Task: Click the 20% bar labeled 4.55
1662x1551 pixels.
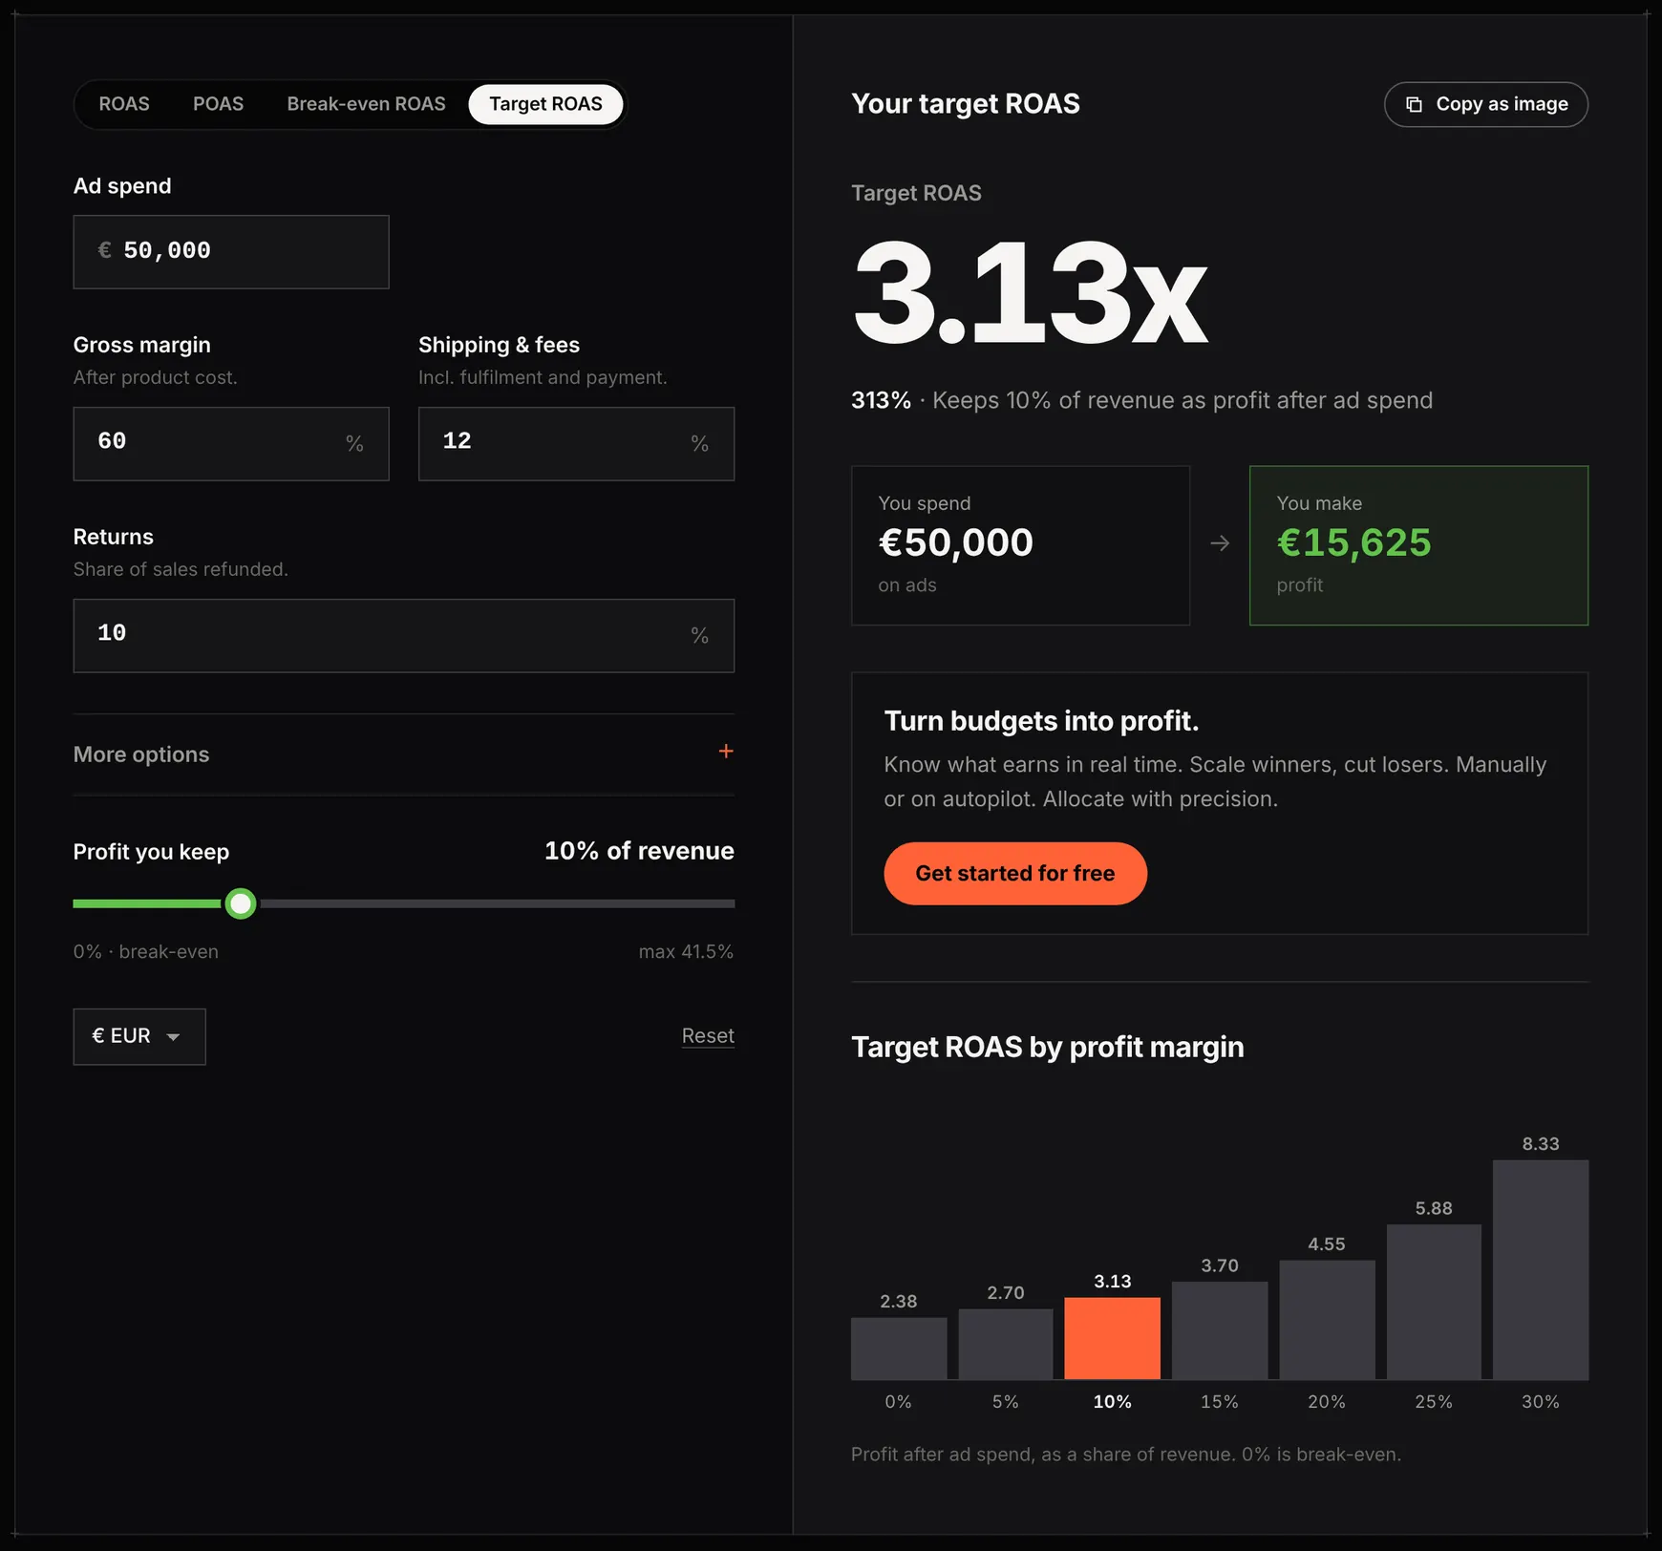Action: pyautogui.click(x=1327, y=1320)
